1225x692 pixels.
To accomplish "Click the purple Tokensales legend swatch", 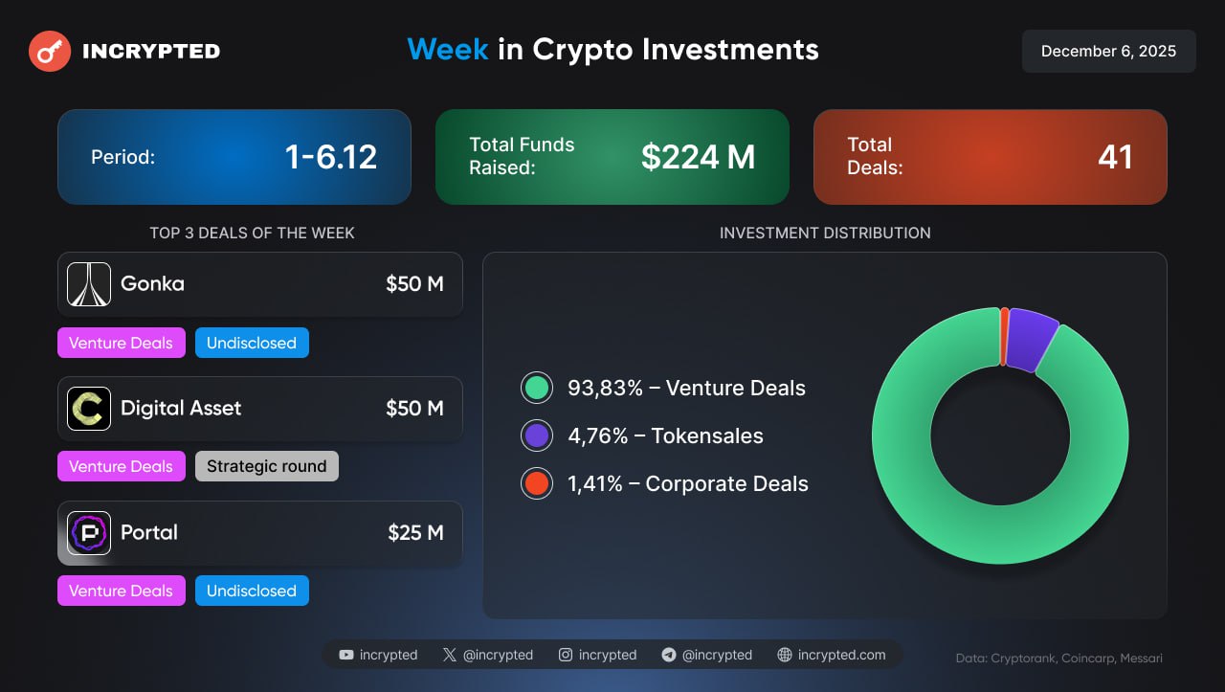I will [x=537, y=435].
